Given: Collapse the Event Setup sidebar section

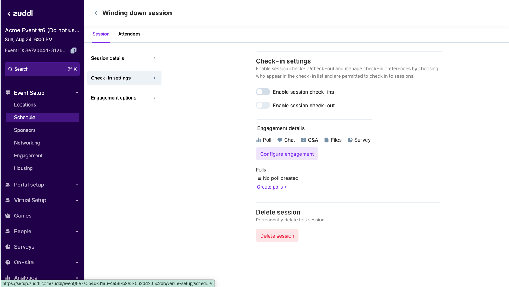Looking at the screenshot, I should (x=77, y=93).
